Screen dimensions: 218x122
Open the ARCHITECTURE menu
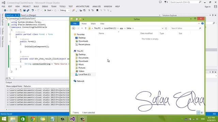pos(82,6)
